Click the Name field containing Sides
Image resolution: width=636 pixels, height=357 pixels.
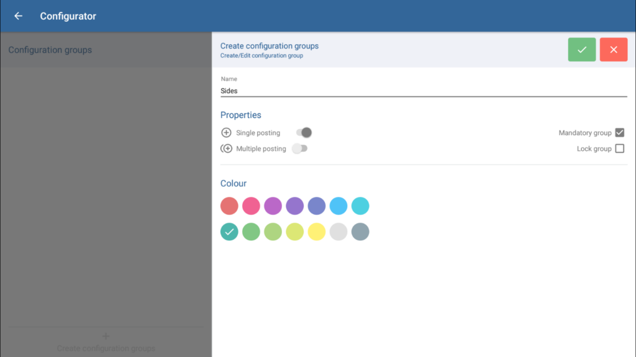coord(423,91)
